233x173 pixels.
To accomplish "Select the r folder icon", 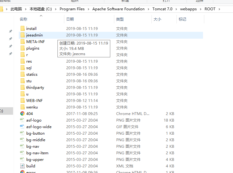I will tap(22, 55).
